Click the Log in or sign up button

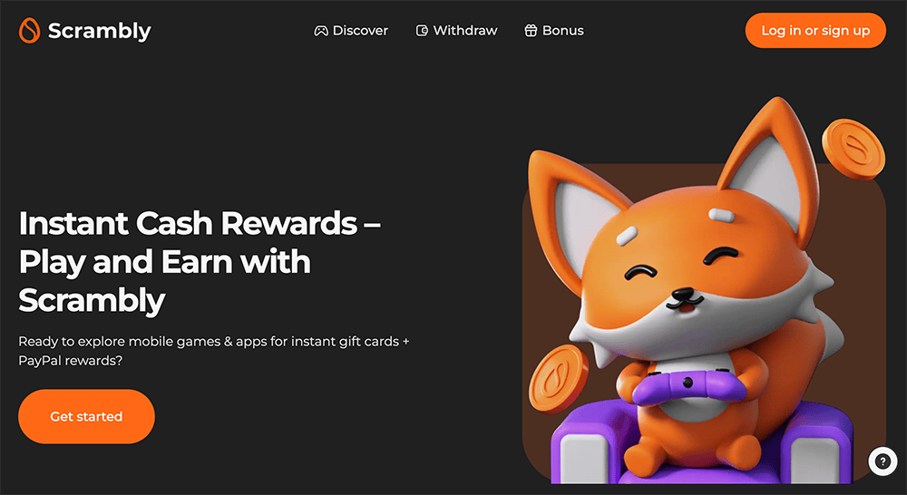click(x=815, y=31)
